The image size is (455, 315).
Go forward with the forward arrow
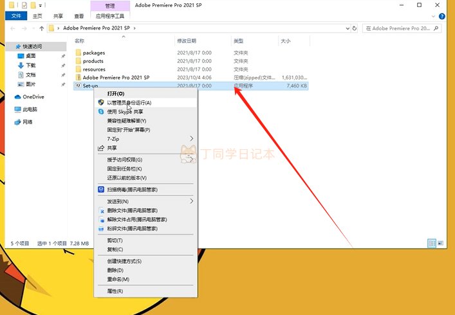pyautogui.click(x=24, y=28)
